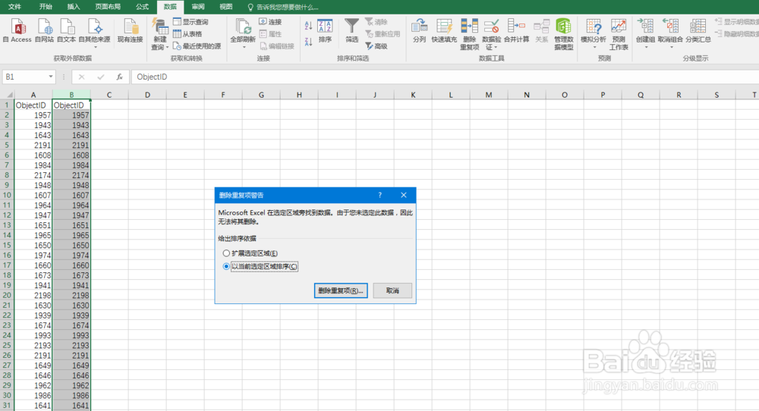Click the formula bar containing ObjectID
This screenshot has height=411, width=759.
[446, 77]
